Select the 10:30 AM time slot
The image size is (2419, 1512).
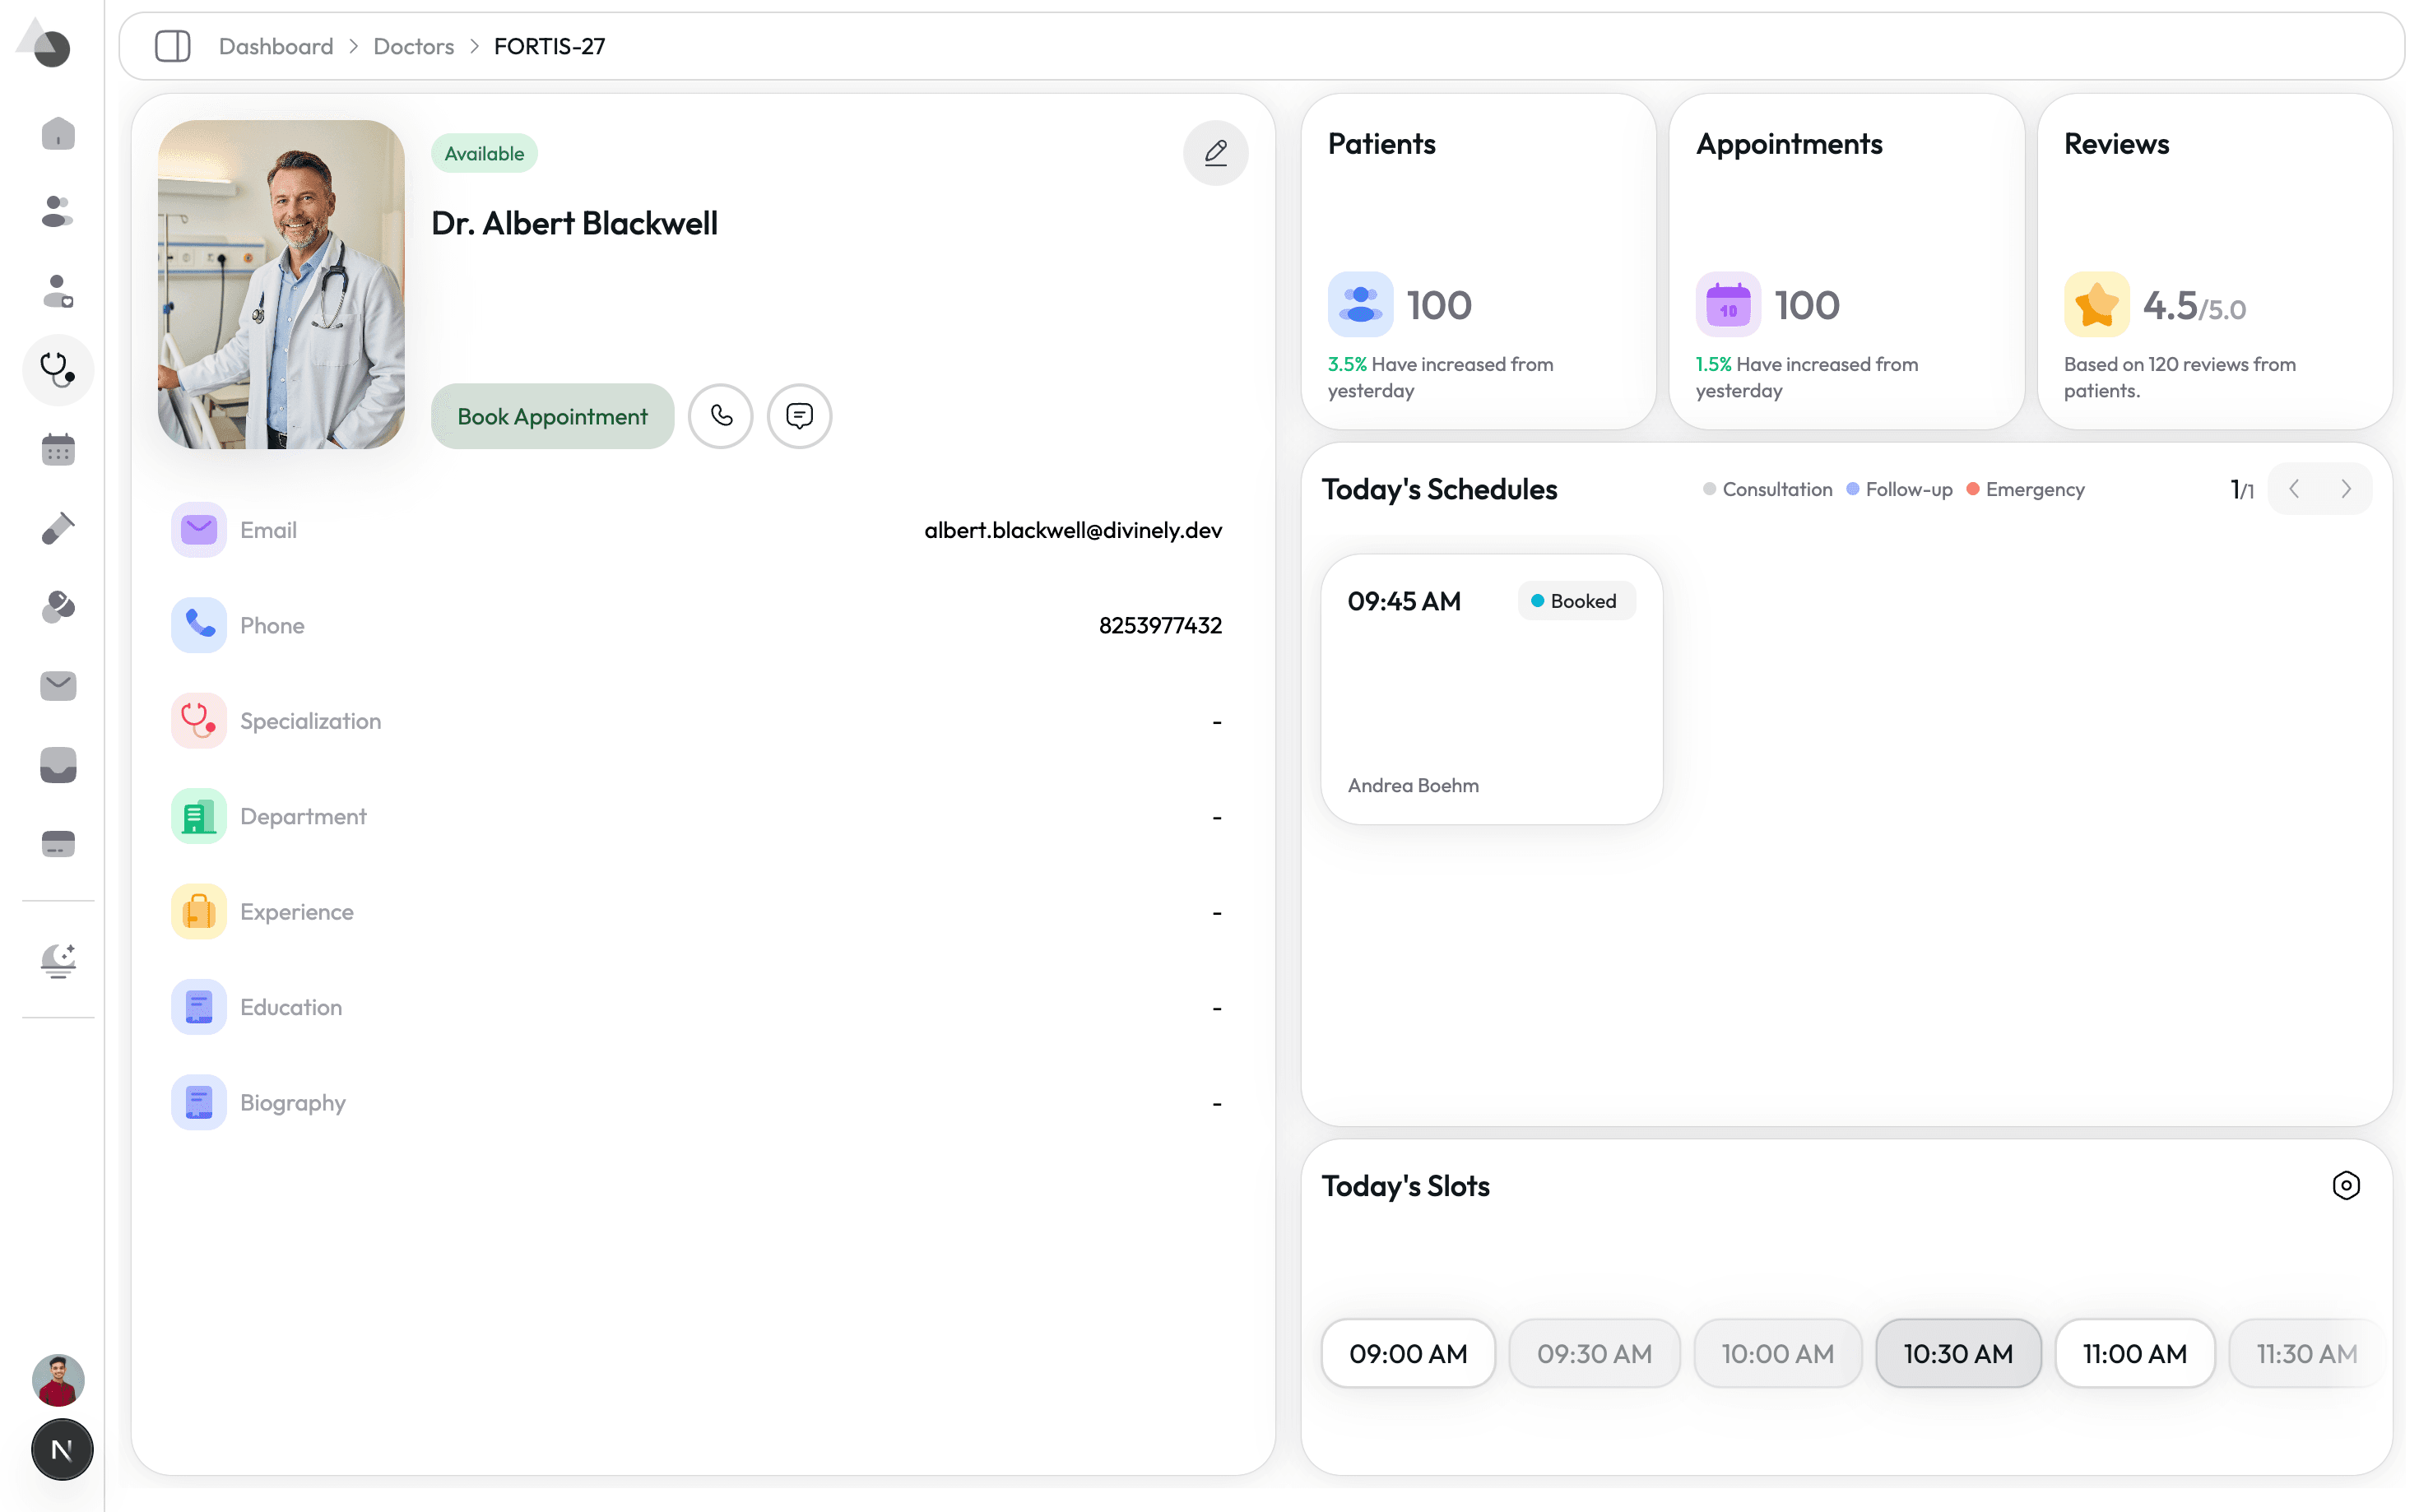tap(1957, 1353)
